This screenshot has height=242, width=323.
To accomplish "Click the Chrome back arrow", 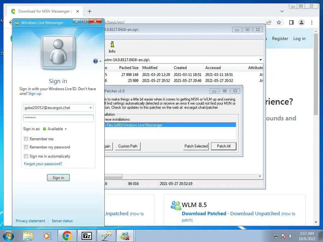I will pyautogui.click(x=10, y=22).
